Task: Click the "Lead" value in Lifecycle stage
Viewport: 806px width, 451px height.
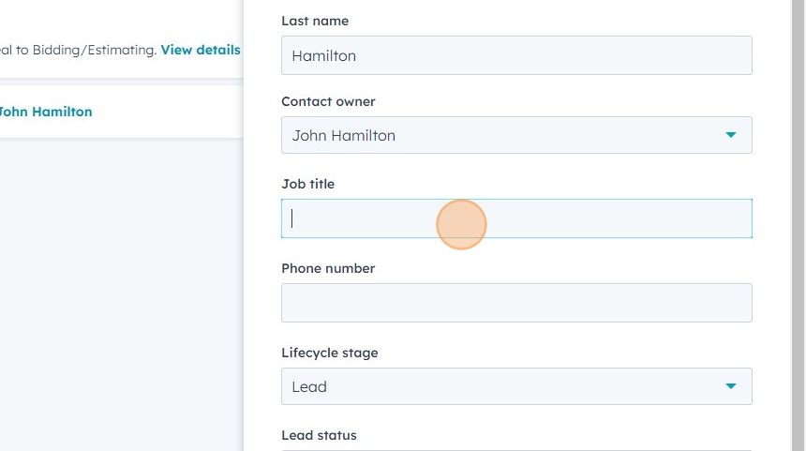Action: [x=309, y=386]
